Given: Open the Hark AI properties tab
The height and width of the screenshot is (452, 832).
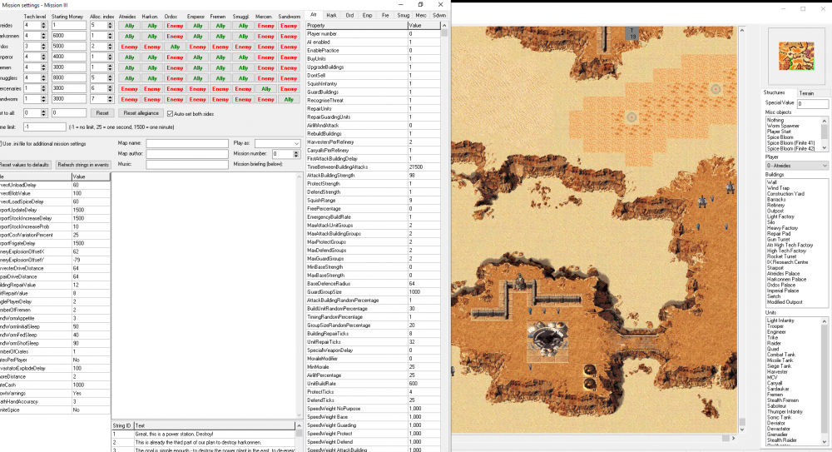Looking at the screenshot, I should pyautogui.click(x=331, y=15).
